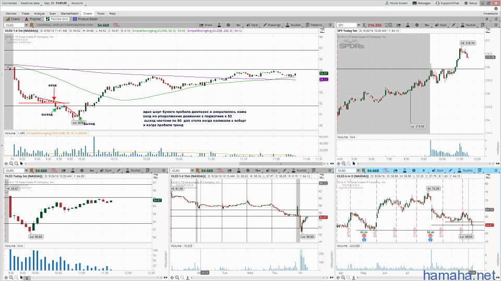Click flask icon in SPY chart toolbar
This screenshot has height=281, width=501.
(408, 25)
